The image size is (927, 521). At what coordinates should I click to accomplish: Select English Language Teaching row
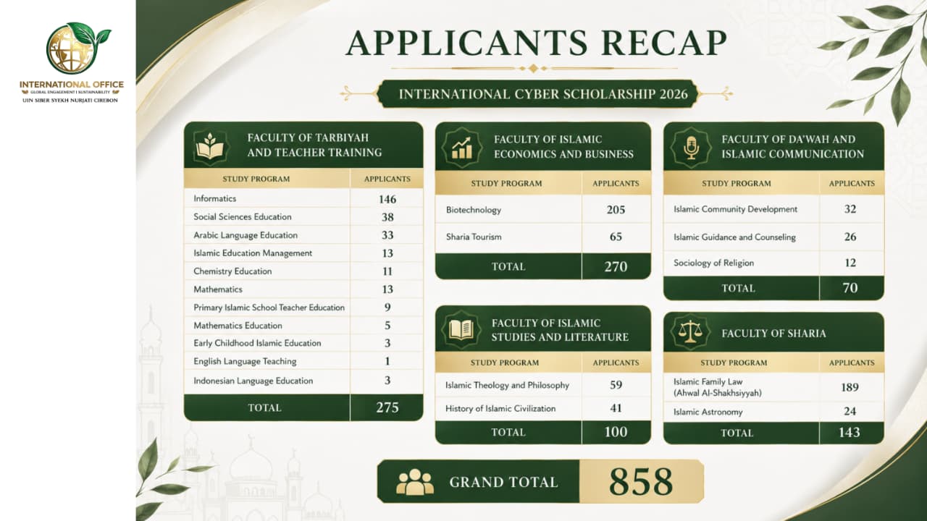pos(303,361)
